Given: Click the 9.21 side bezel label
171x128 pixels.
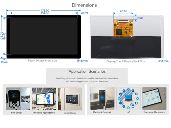Looking at the screenshot, I should (85, 13).
